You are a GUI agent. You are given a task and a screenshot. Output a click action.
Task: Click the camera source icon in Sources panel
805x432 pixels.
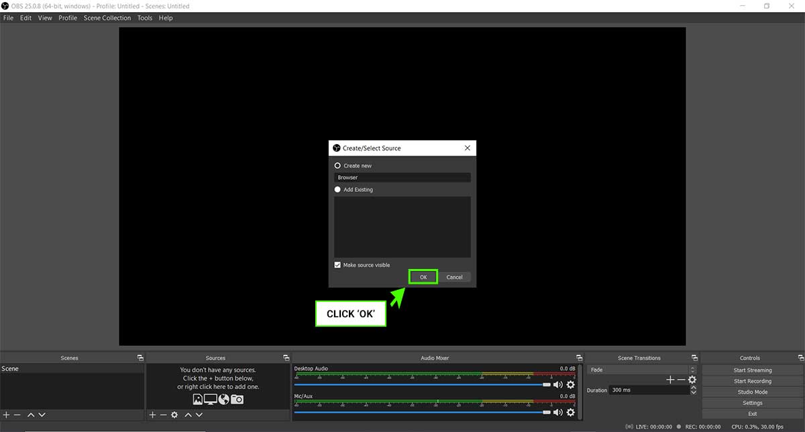coord(237,399)
